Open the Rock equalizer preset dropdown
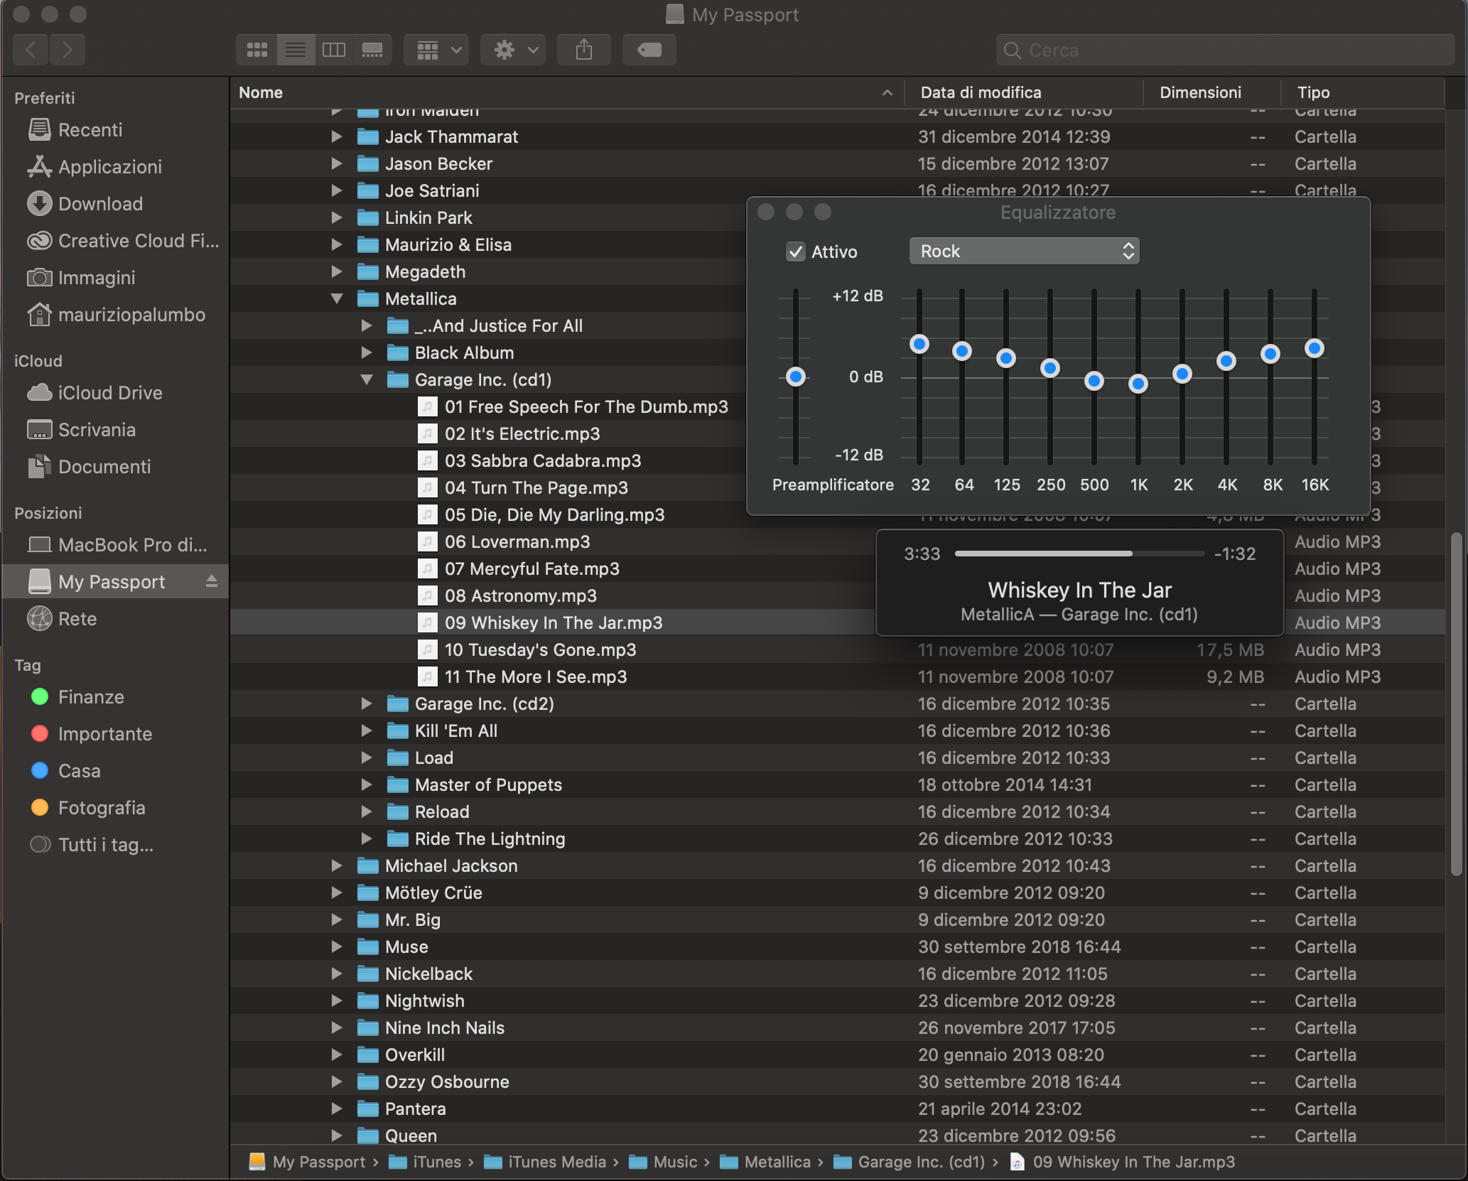This screenshot has width=1468, height=1181. click(x=1024, y=251)
